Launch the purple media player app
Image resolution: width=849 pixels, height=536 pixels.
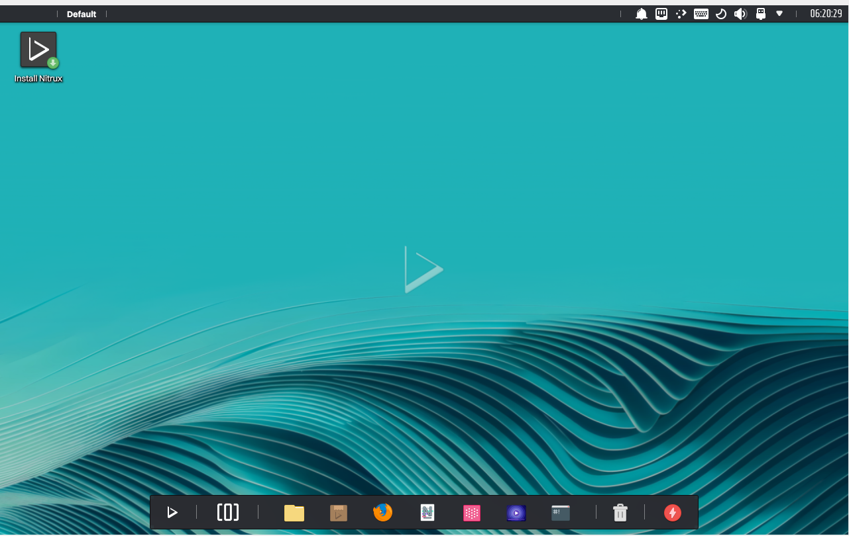pyautogui.click(x=516, y=513)
